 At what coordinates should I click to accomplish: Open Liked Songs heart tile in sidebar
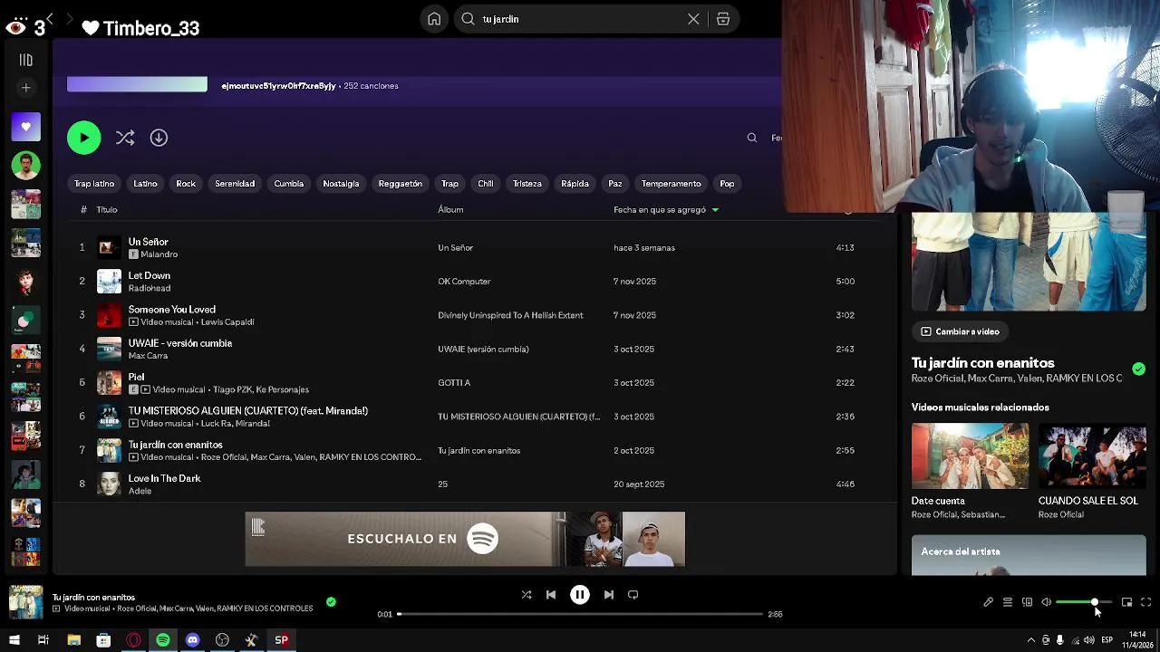click(x=25, y=127)
